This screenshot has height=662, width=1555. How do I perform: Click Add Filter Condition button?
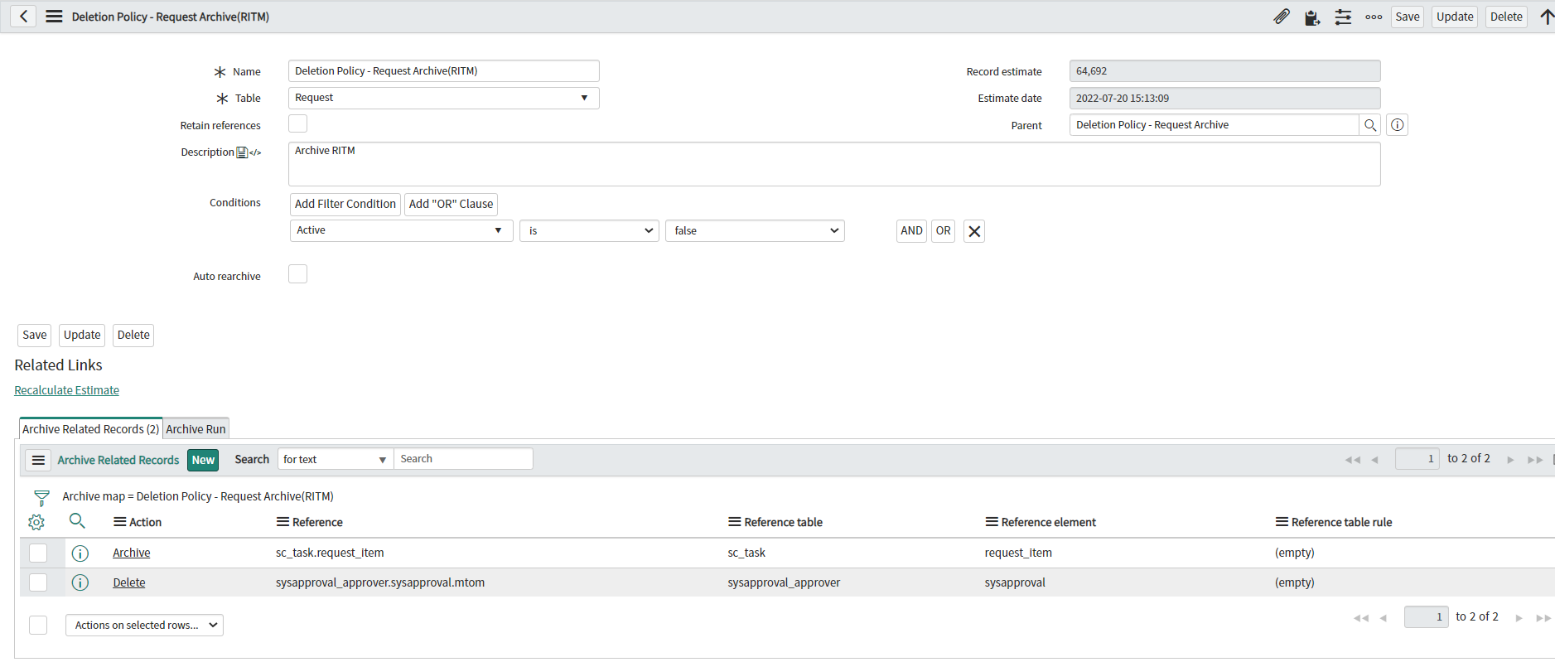tap(345, 205)
